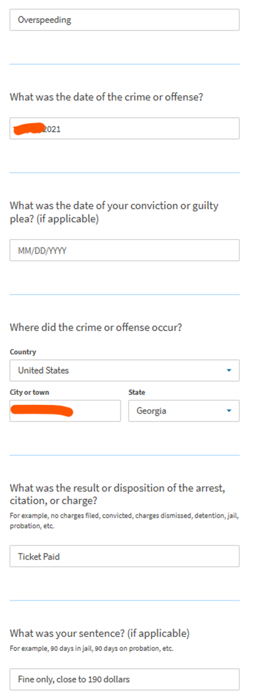
Task: Click the result or disposition question label
Action: point(118,494)
